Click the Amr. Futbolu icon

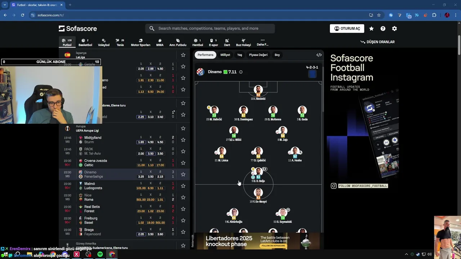point(178,41)
